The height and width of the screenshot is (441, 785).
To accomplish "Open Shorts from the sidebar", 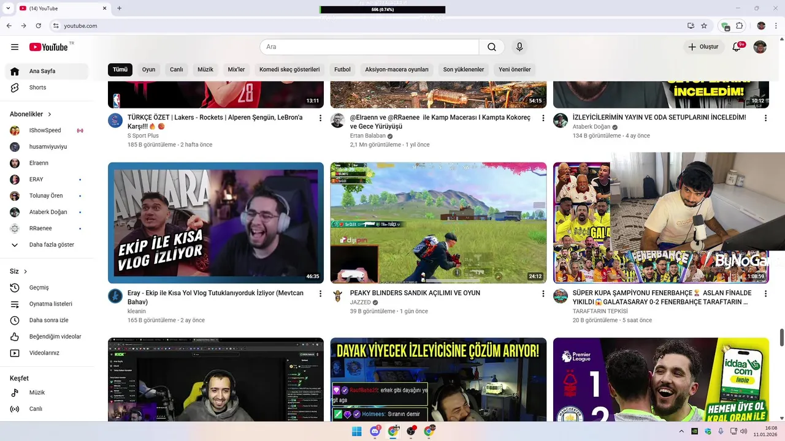I will coord(47,88).
